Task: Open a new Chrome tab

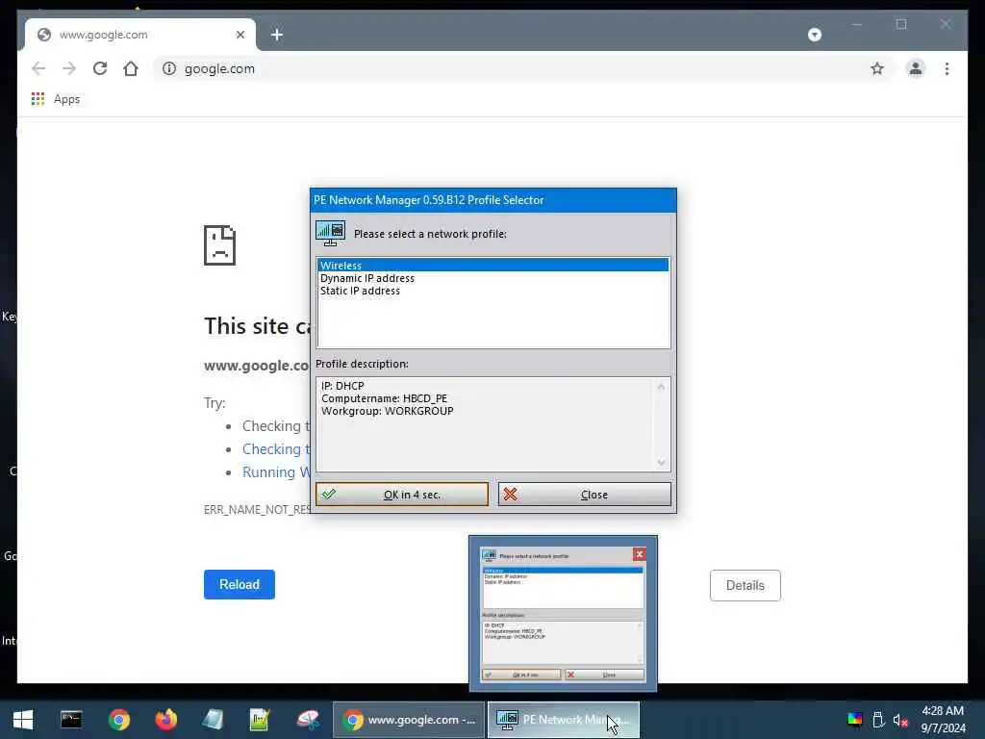Action: [277, 35]
